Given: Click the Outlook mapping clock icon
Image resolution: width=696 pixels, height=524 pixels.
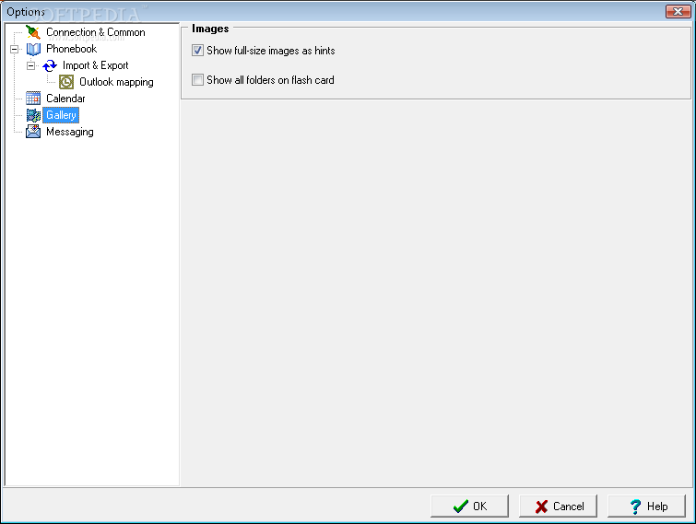Looking at the screenshot, I should (66, 82).
